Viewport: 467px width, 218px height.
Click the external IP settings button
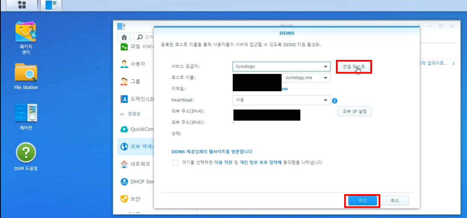[355, 112]
